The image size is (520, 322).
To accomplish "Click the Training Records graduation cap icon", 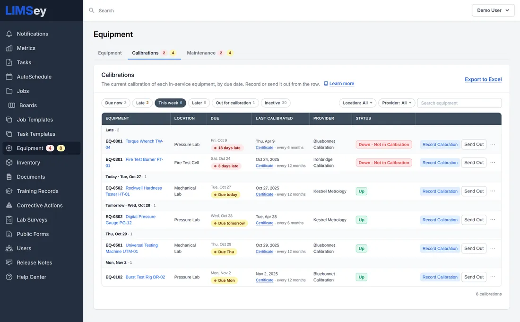I will click(9, 191).
